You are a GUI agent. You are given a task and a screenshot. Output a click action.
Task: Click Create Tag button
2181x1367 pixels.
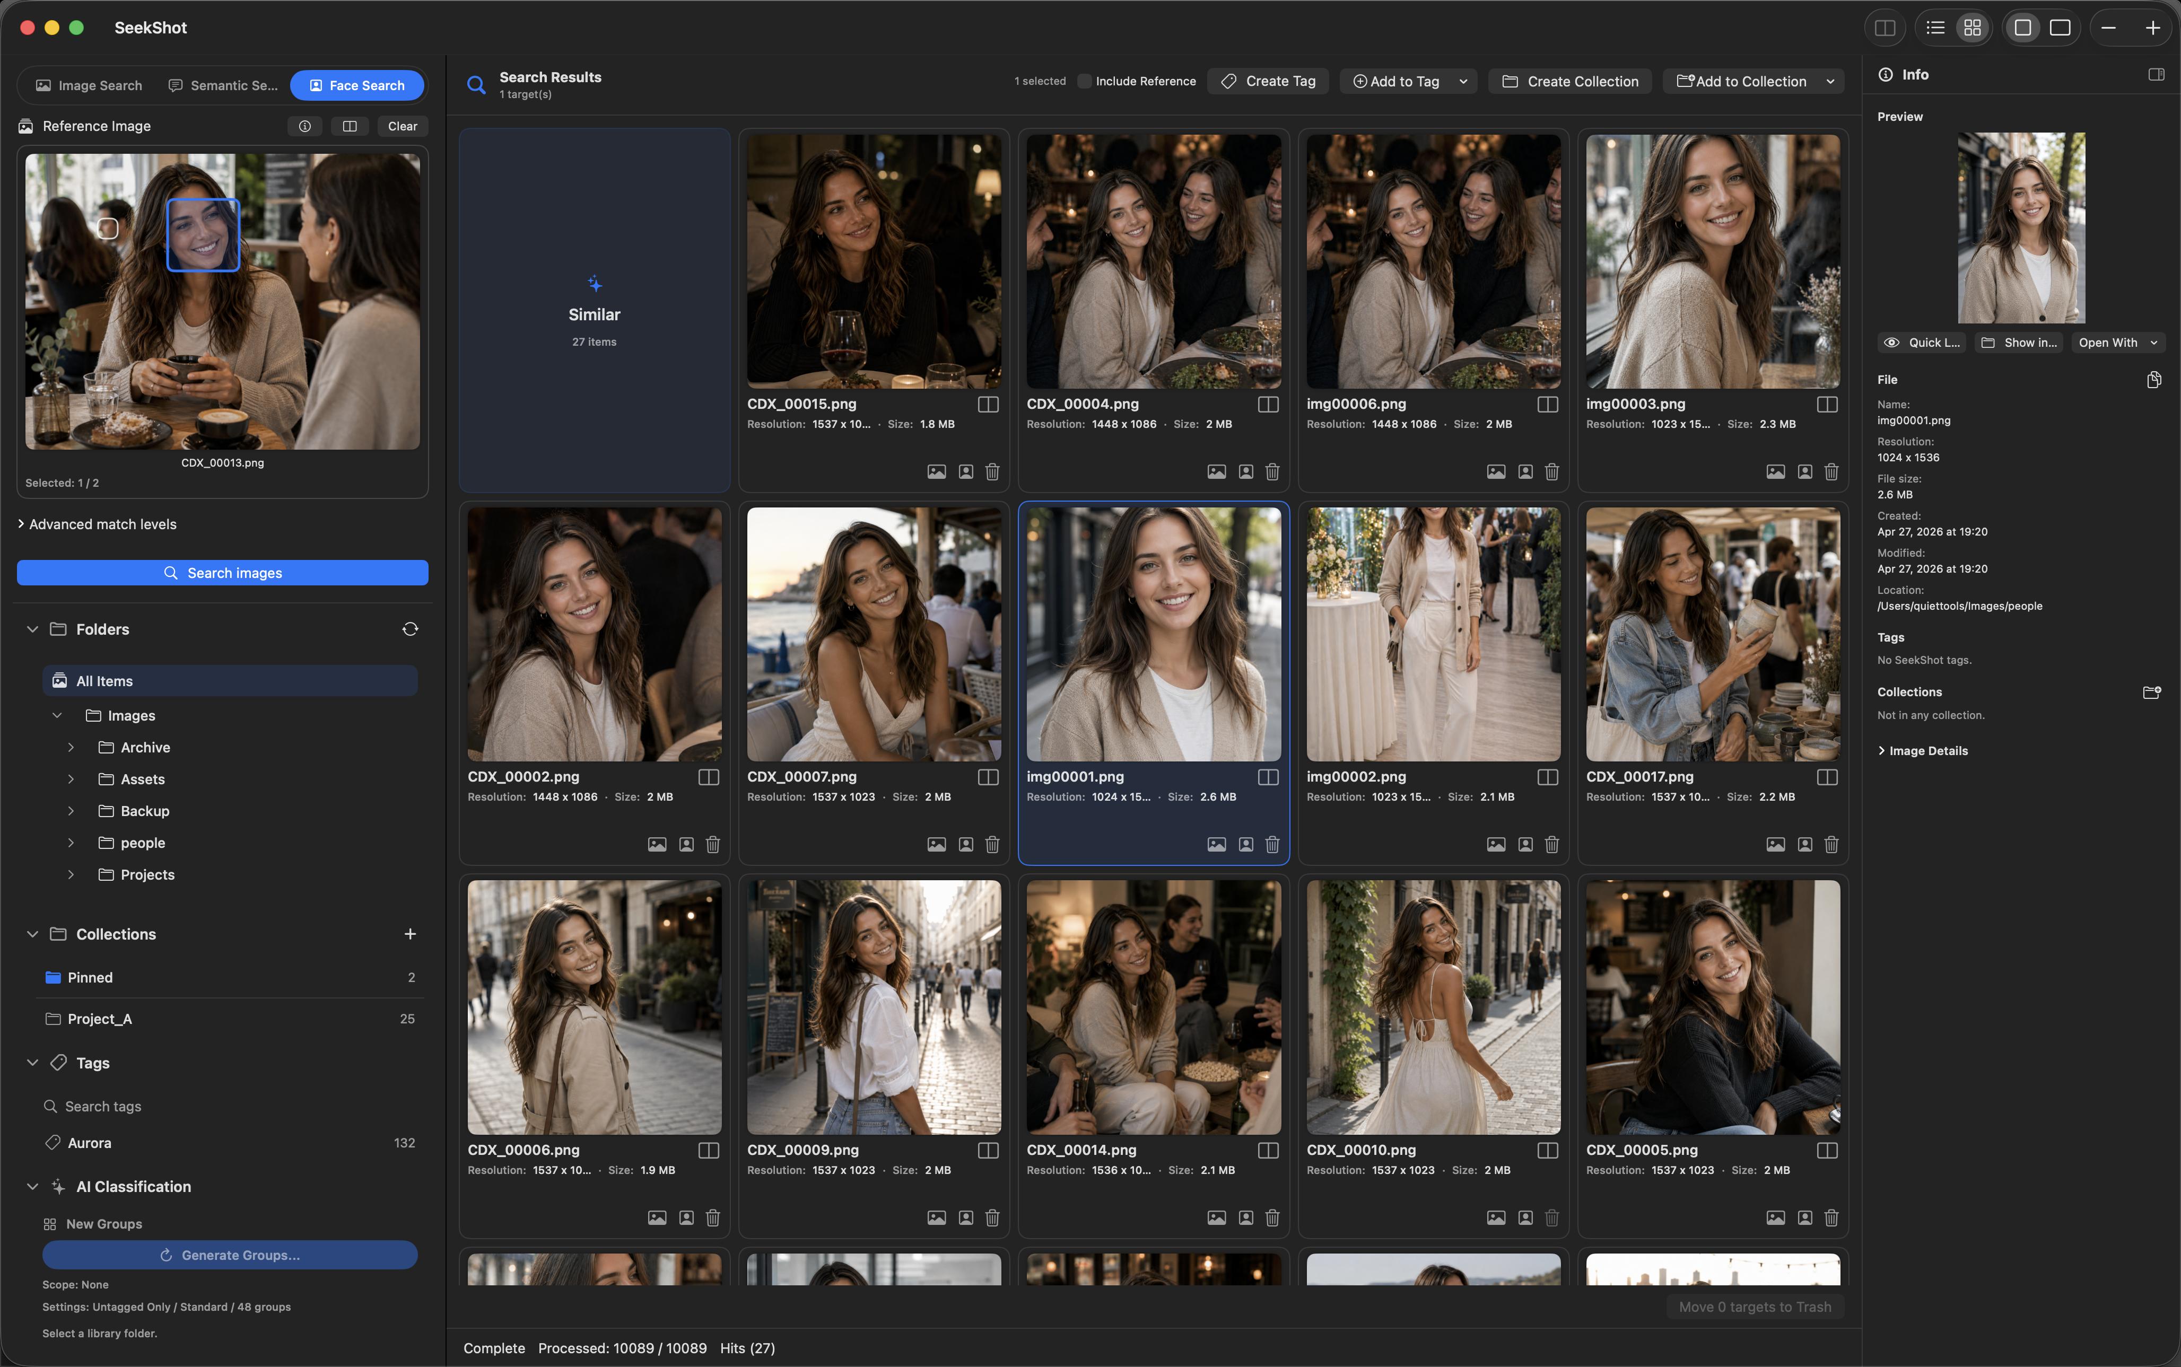(1268, 81)
